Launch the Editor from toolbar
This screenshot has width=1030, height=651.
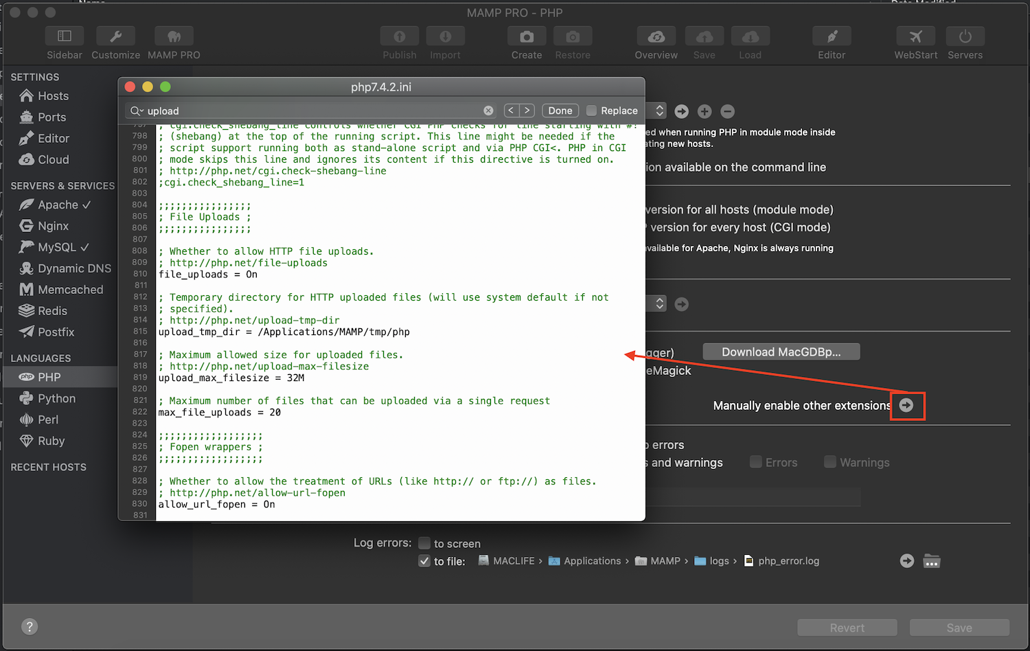pos(831,36)
